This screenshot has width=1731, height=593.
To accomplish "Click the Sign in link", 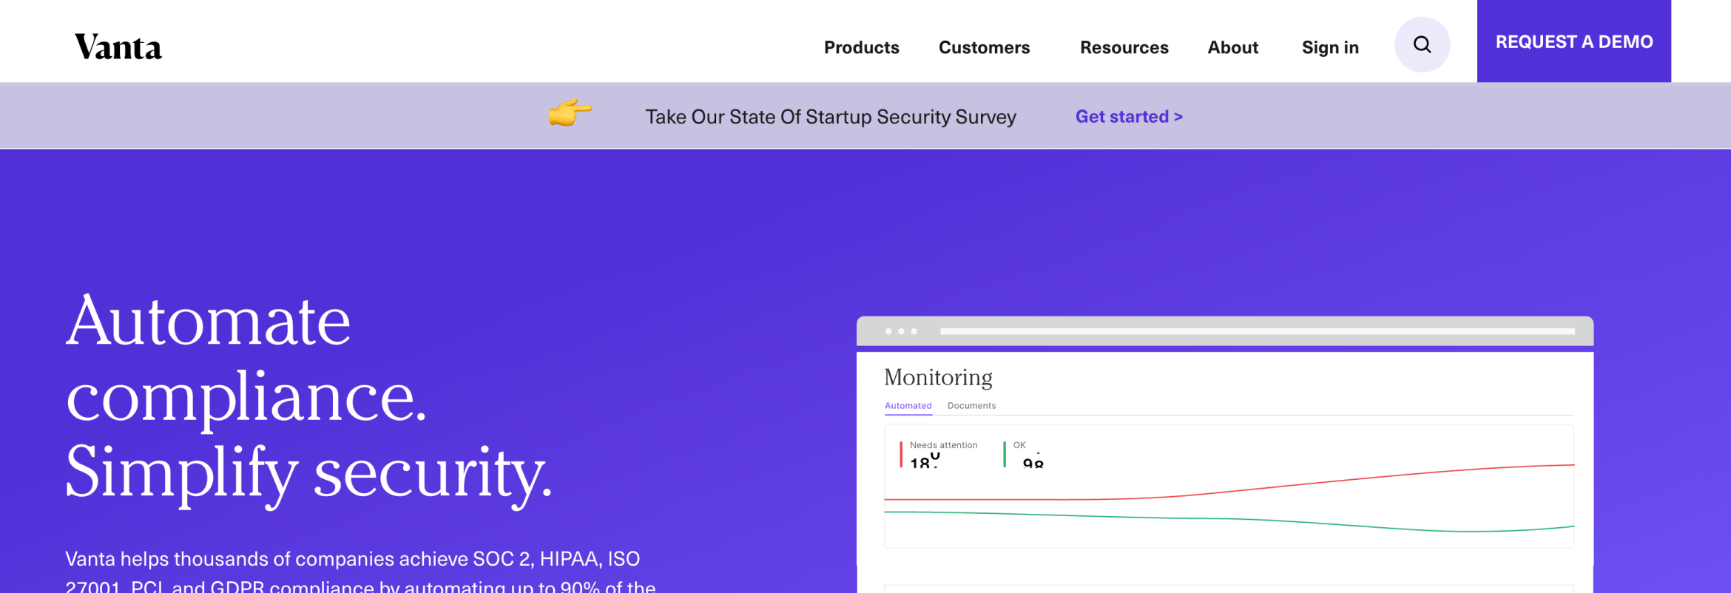I will tap(1330, 47).
